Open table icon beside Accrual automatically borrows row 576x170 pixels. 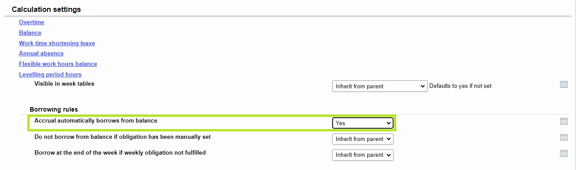[x=564, y=121]
